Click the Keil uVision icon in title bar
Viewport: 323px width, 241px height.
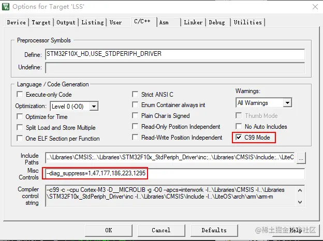point(6,7)
